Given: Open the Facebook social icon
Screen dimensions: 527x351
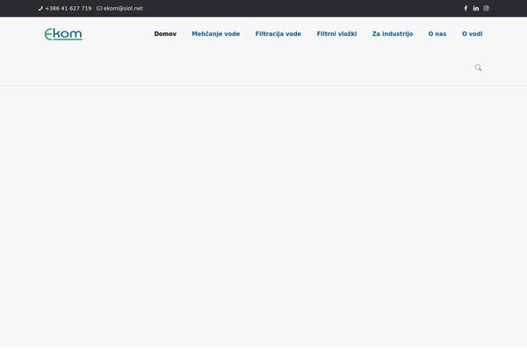Looking at the screenshot, I should [x=466, y=9].
